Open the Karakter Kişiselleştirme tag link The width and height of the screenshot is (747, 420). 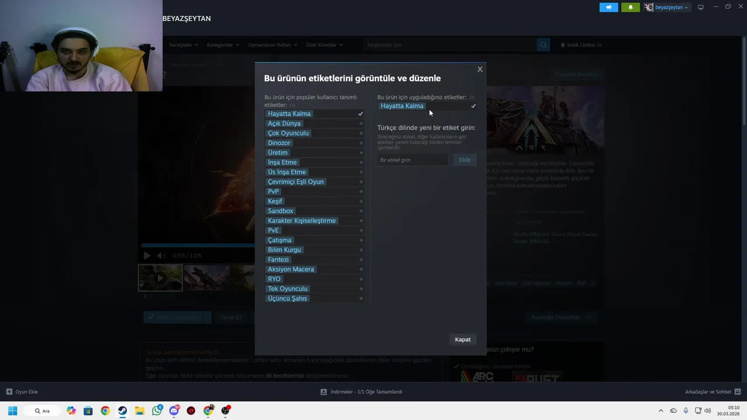coord(302,220)
